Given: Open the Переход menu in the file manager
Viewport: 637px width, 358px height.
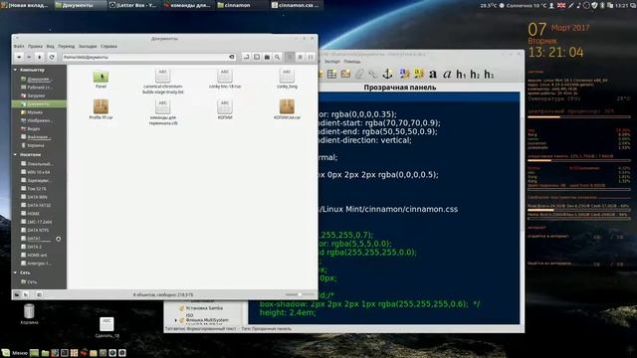Looking at the screenshot, I should pyautogui.click(x=67, y=47).
